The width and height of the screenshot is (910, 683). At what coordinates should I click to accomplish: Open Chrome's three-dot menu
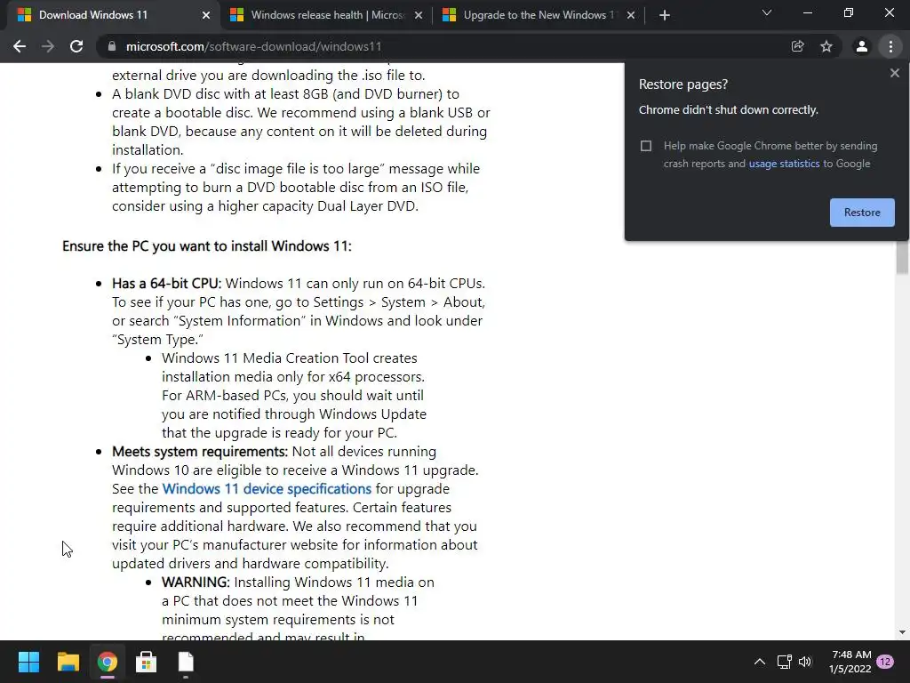(890, 46)
